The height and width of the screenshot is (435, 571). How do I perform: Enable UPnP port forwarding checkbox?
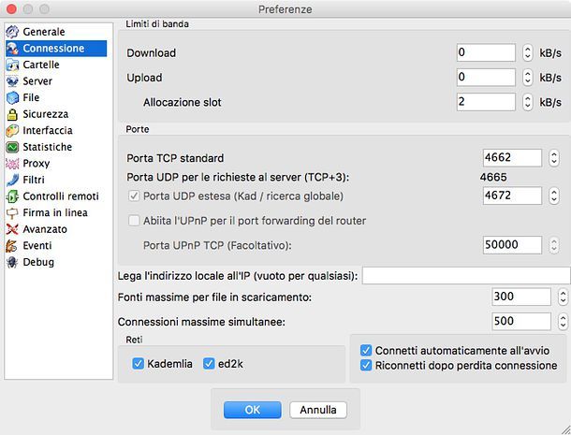tap(134, 221)
